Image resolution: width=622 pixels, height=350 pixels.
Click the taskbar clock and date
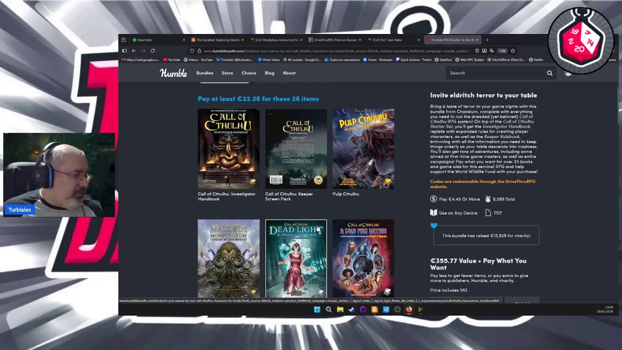pyautogui.click(x=605, y=309)
